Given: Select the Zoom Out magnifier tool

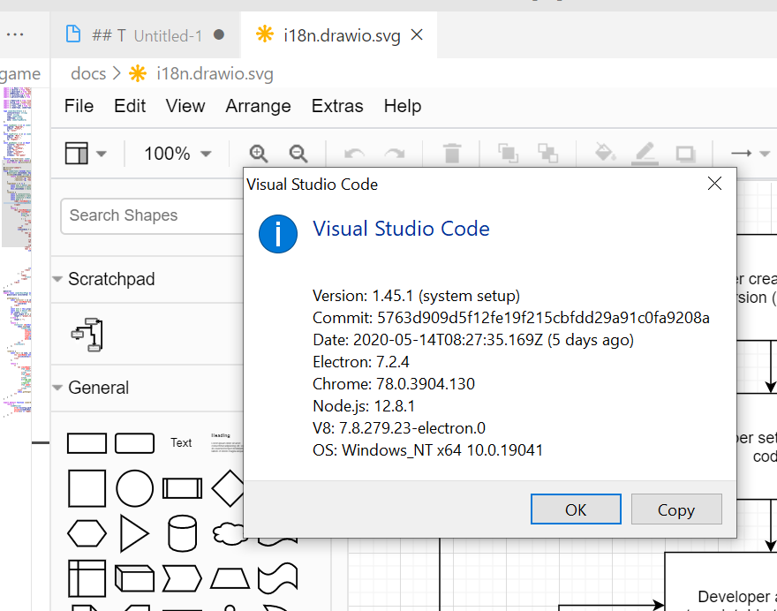Looking at the screenshot, I should click(x=298, y=153).
